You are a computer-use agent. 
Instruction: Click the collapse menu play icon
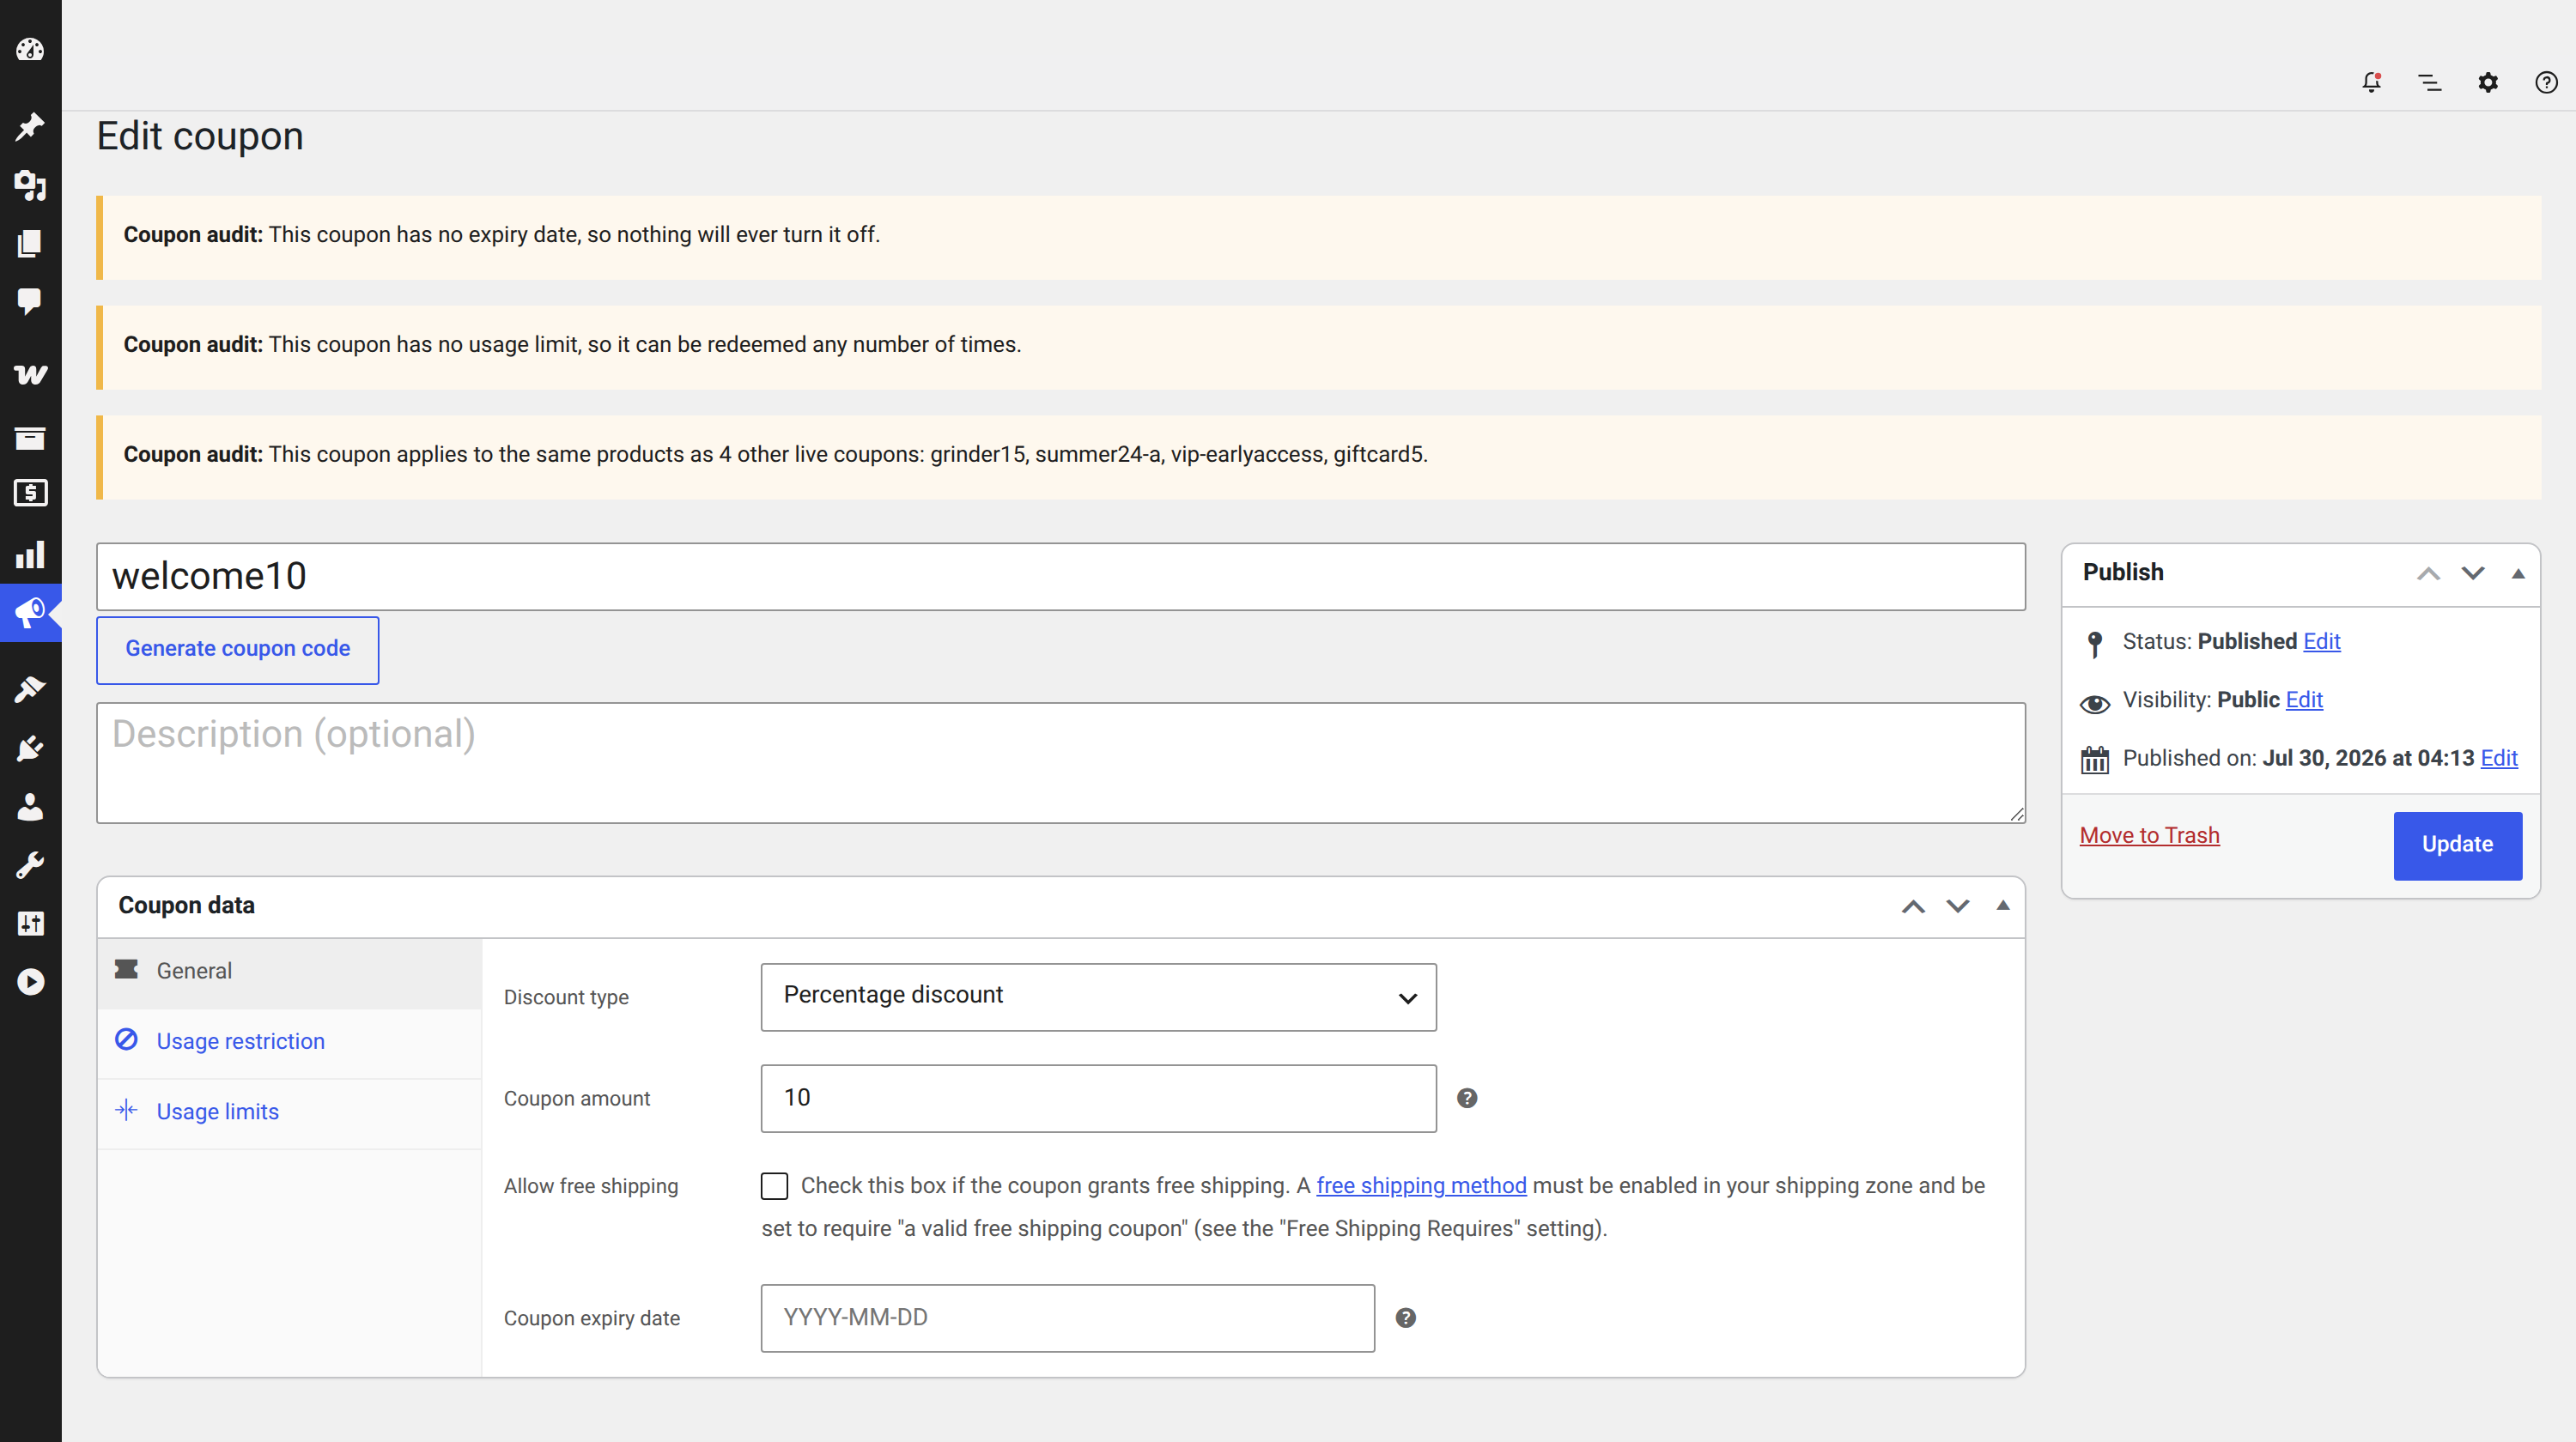[30, 982]
